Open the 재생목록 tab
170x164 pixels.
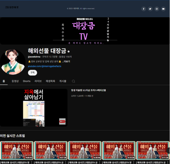pos(50,81)
